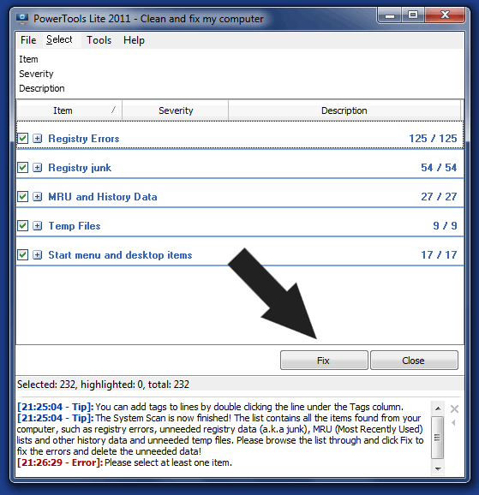479x495 pixels.
Task: Expand Start menu and desktop items group
Action: [38, 254]
